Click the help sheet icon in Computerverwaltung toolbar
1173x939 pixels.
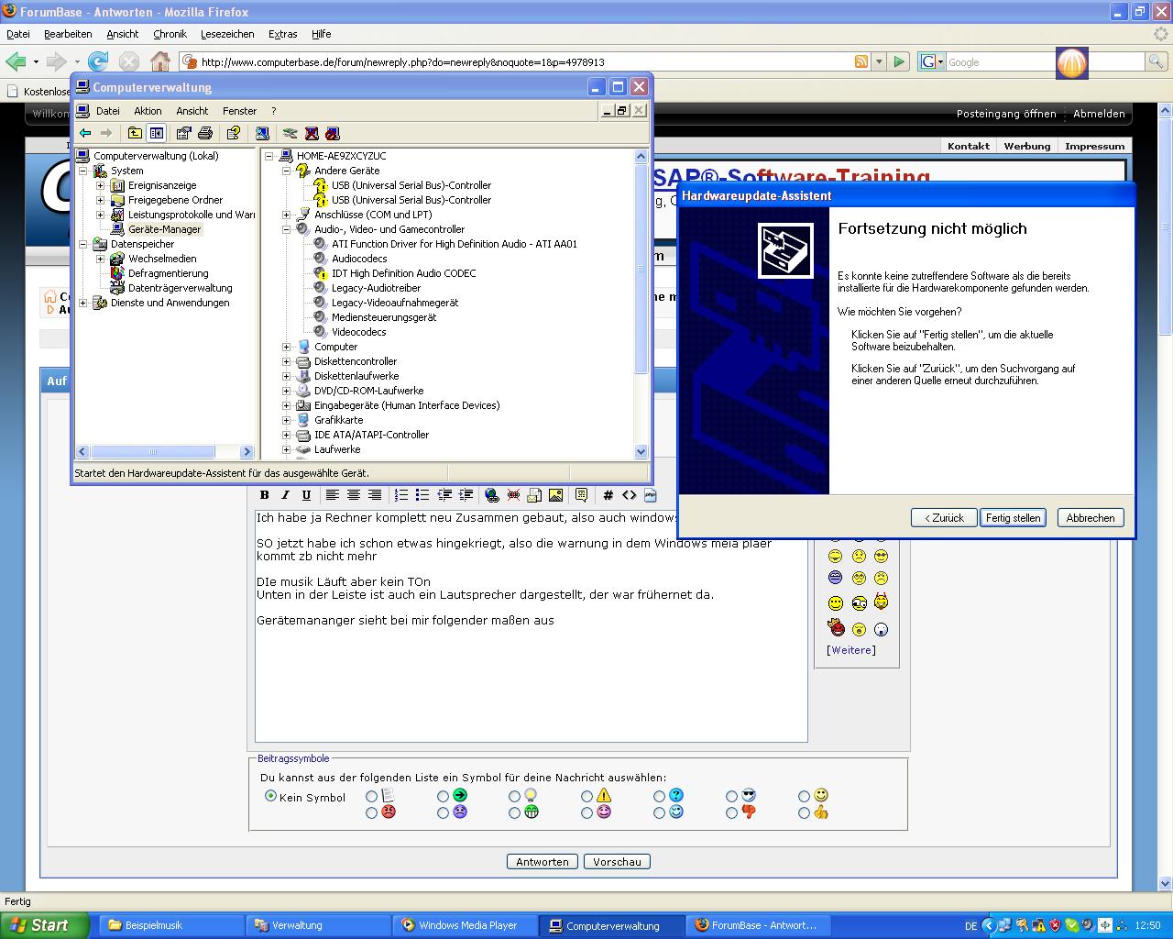pos(234,133)
